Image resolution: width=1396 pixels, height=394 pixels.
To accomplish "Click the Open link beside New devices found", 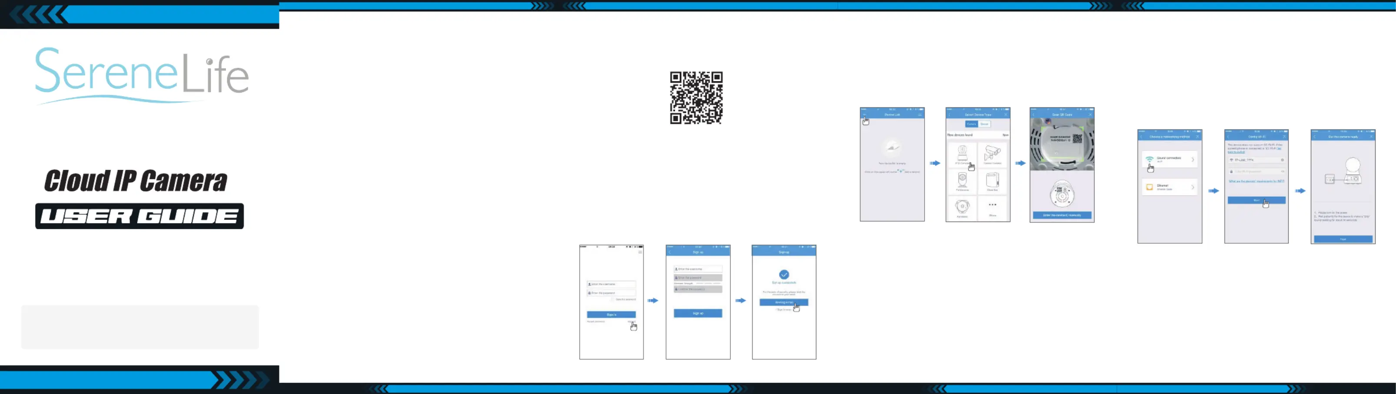I will [x=1005, y=135].
